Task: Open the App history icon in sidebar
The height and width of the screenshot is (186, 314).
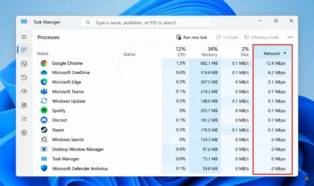Action: click(24, 77)
